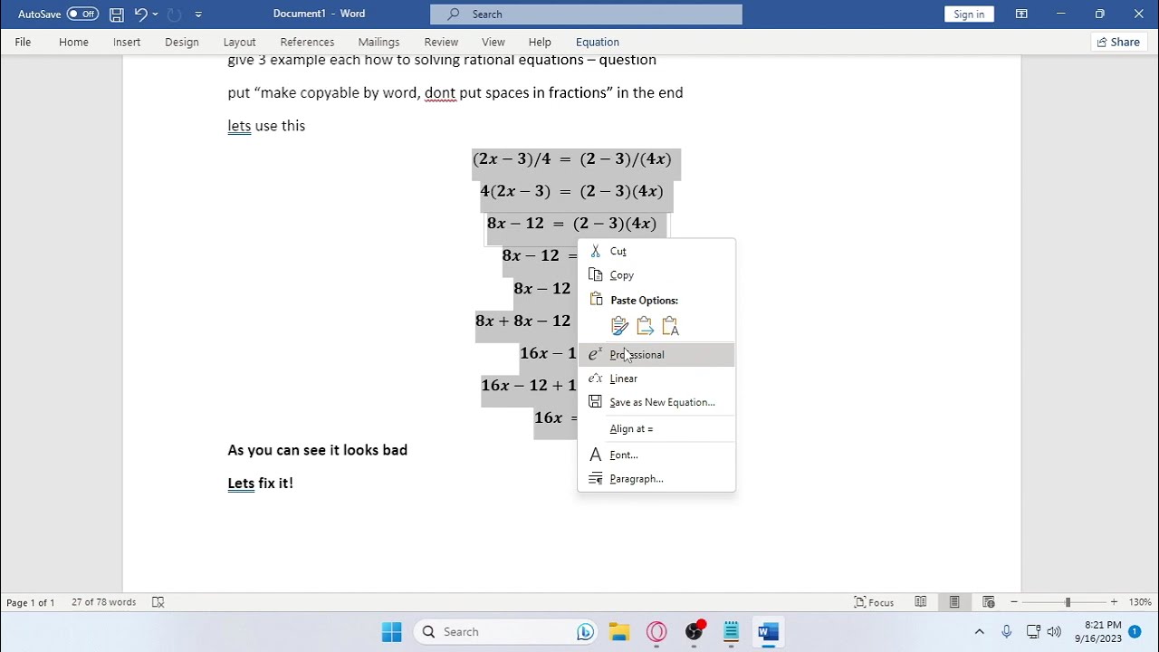This screenshot has height=652, width=1159.
Task: Click the 130% zoom level
Action: pos(1140,602)
